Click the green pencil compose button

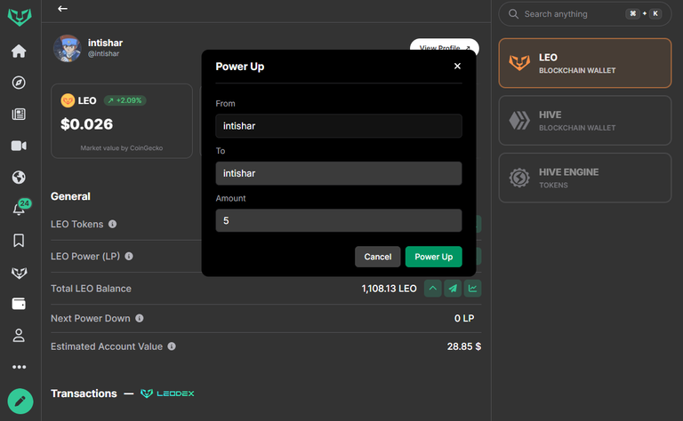(20, 401)
